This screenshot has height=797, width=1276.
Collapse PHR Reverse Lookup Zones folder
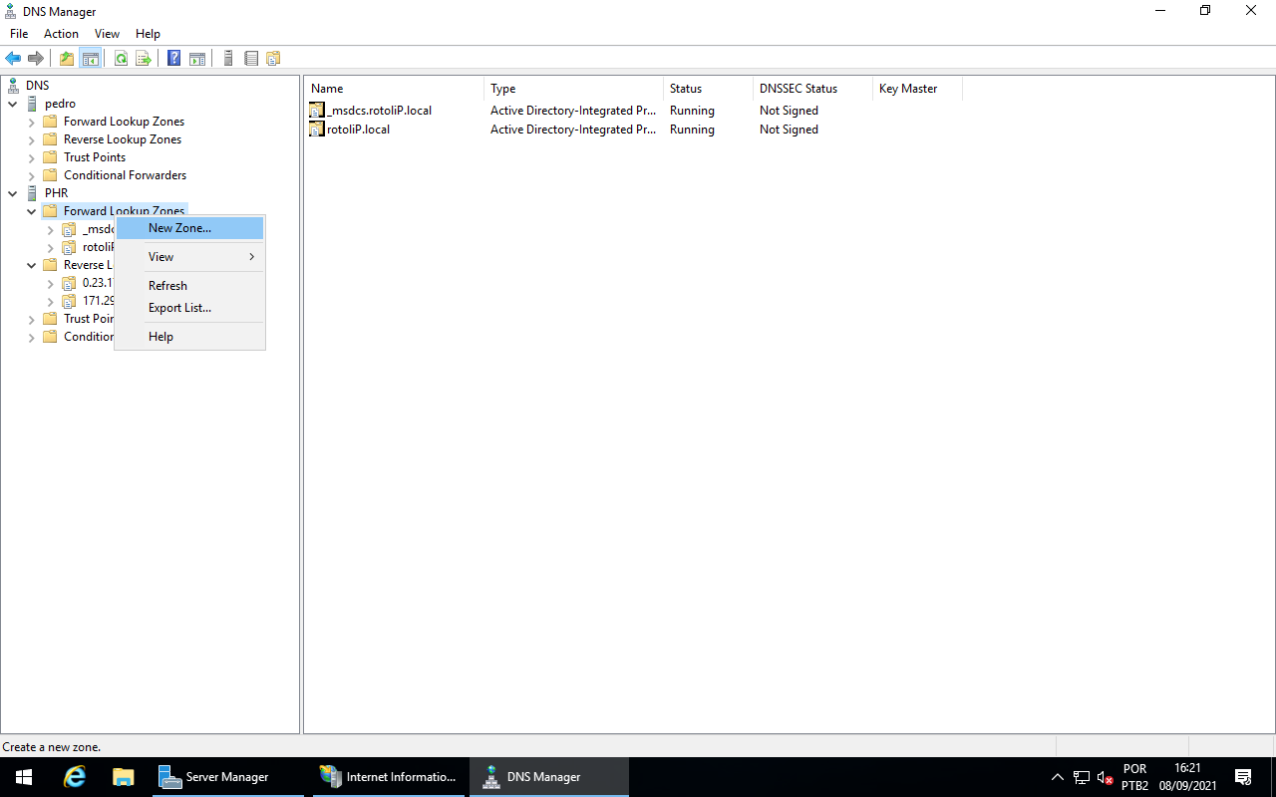32,265
